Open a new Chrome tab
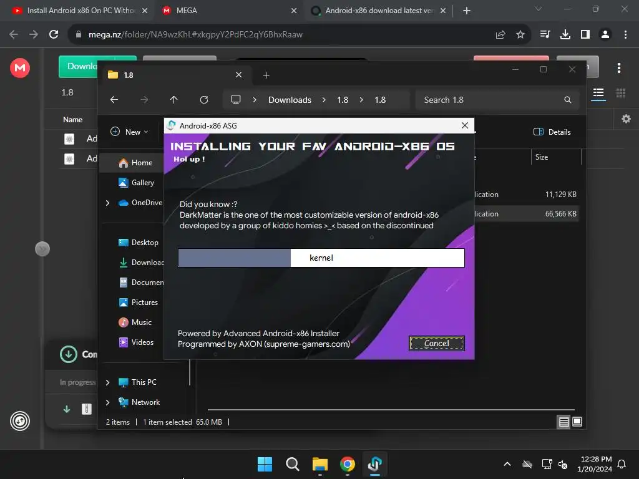The width and height of the screenshot is (639, 479). click(x=467, y=11)
